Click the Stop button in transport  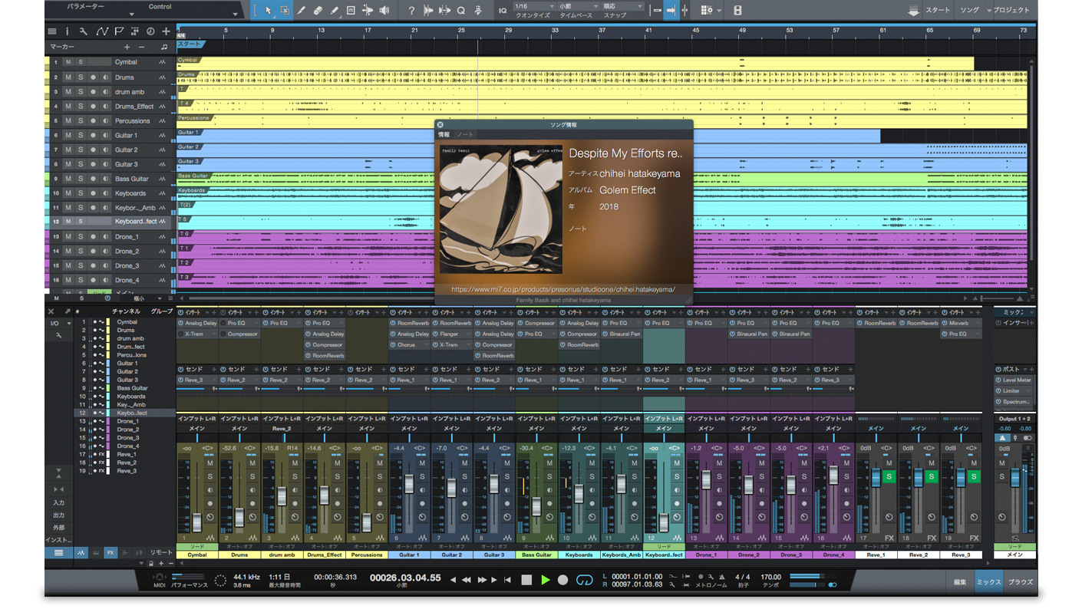pos(526,580)
